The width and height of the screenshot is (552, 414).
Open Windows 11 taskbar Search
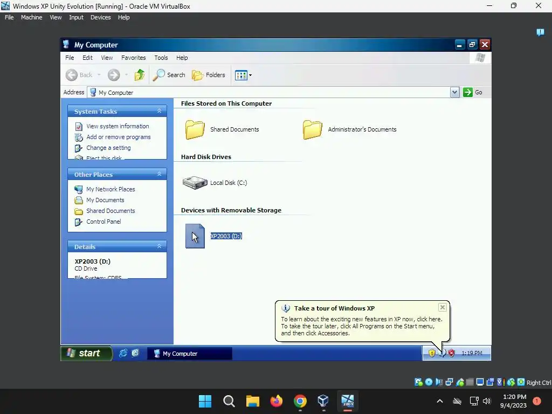(229, 401)
